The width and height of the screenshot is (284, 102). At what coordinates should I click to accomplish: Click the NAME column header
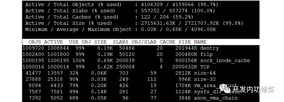coord(200,42)
